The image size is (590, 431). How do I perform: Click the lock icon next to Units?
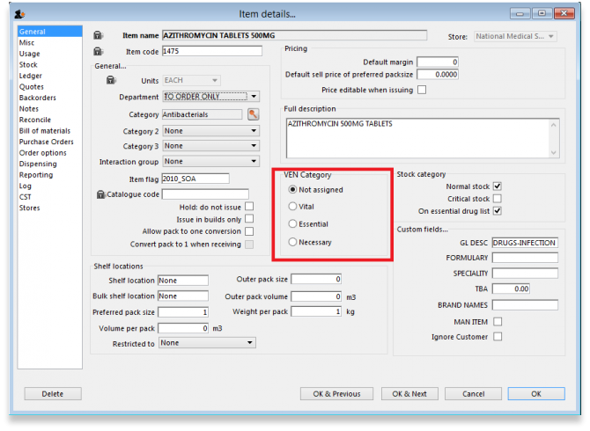pos(111,80)
